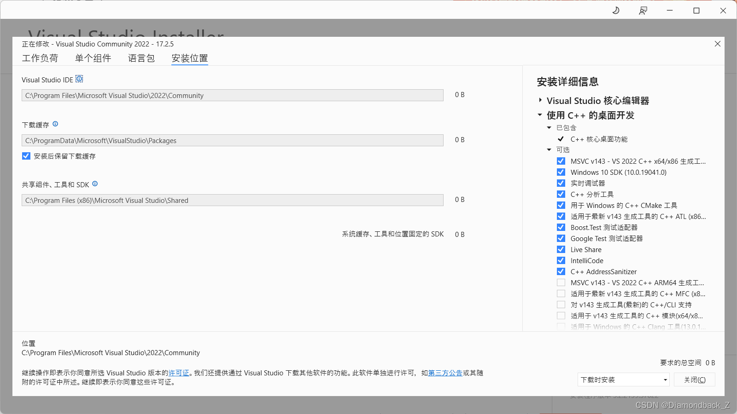Uncheck C++ 分析工具 component
Image resolution: width=737 pixels, height=414 pixels.
pyautogui.click(x=561, y=194)
